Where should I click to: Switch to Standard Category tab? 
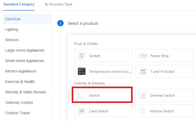point(19,4)
